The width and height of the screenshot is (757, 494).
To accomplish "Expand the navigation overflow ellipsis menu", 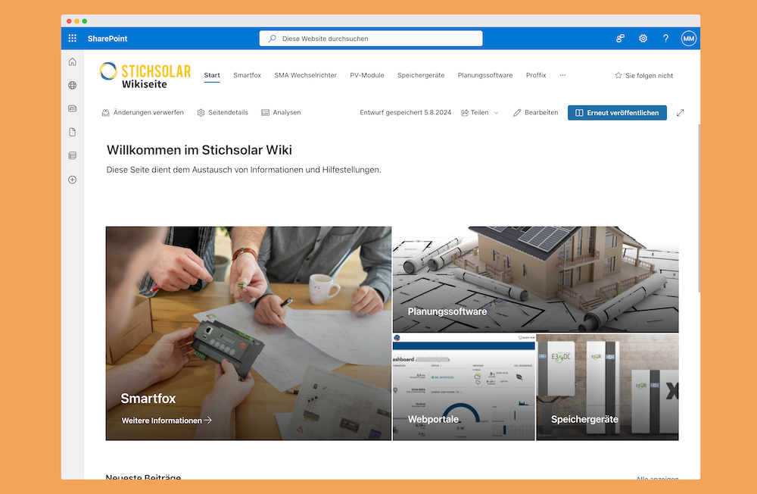I will [562, 76].
